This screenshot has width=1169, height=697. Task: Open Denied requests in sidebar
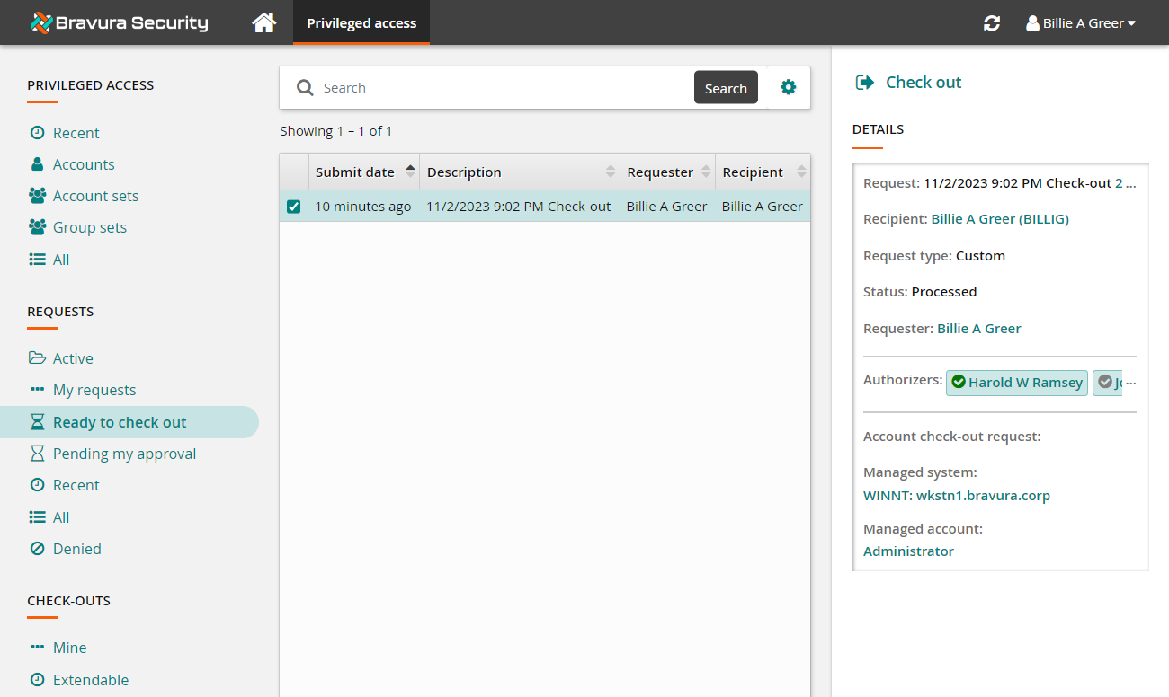click(x=76, y=549)
